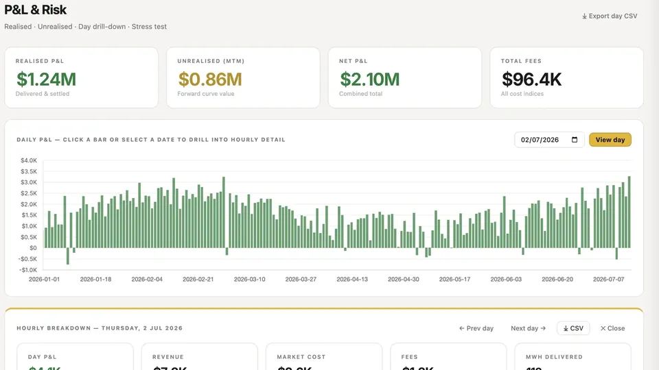Click the P&L & Risk page title
The height and width of the screenshot is (370, 659).
(35, 9)
